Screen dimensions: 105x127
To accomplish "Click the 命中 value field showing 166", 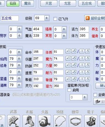I will tap(38, 52).
